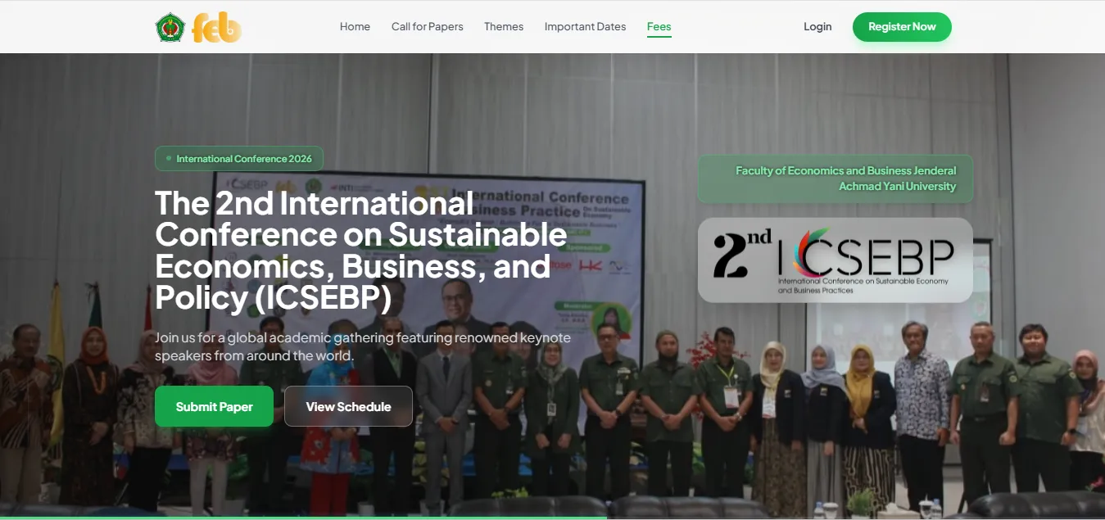
Task: Open the Home menu item
Action: [x=355, y=27]
